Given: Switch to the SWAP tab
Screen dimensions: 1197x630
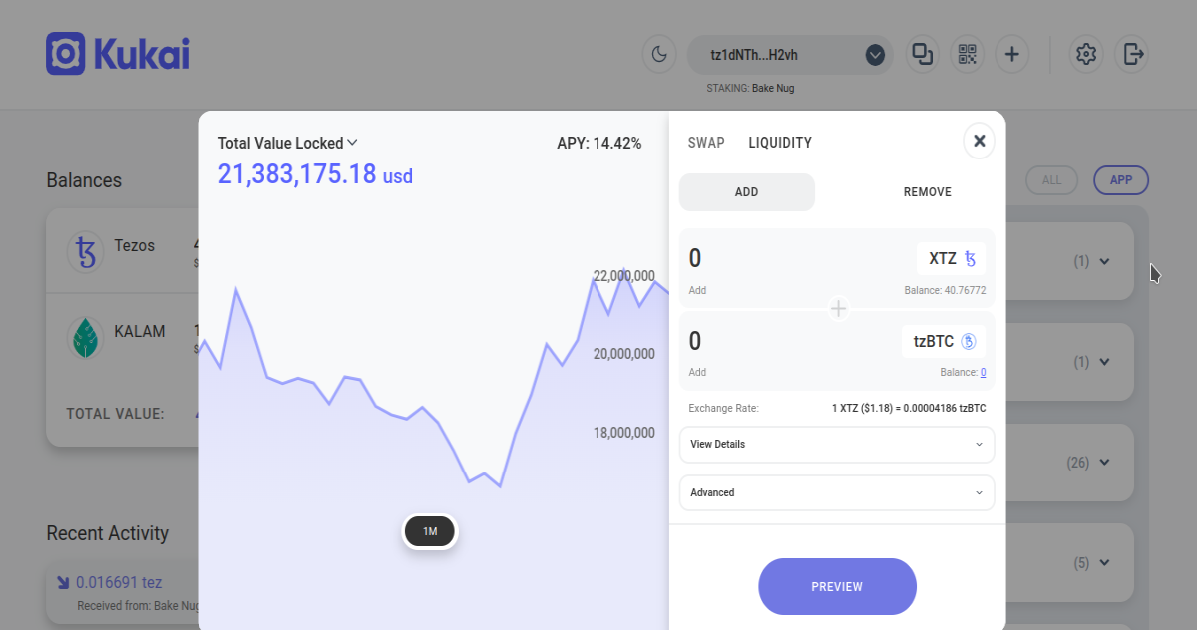Looking at the screenshot, I should (x=706, y=143).
